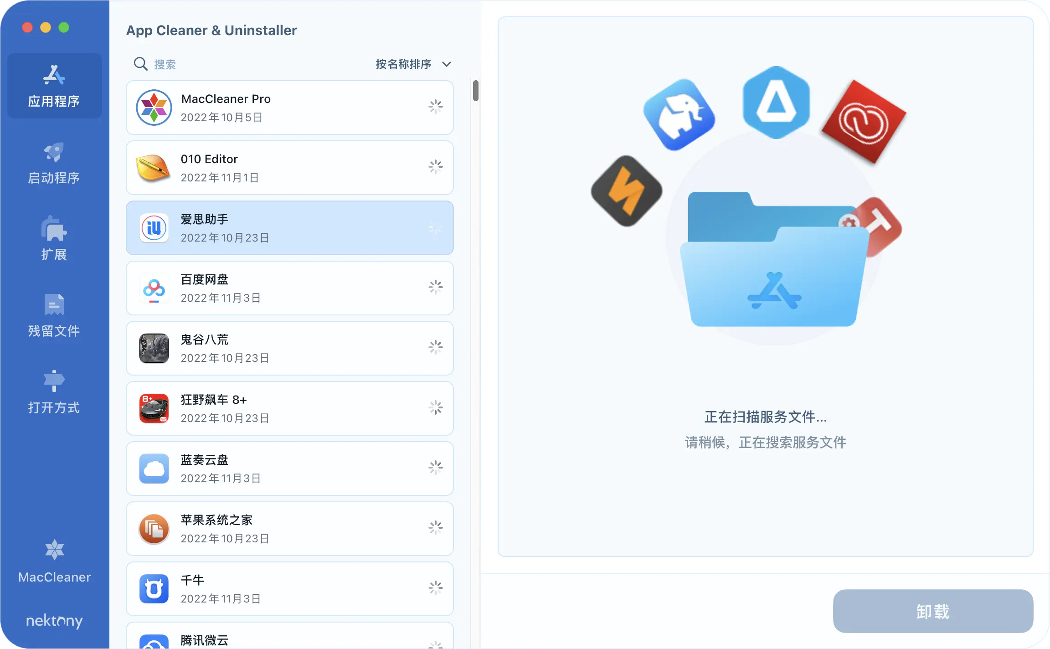Click the nektony logo link
The width and height of the screenshot is (1050, 649).
point(54,620)
